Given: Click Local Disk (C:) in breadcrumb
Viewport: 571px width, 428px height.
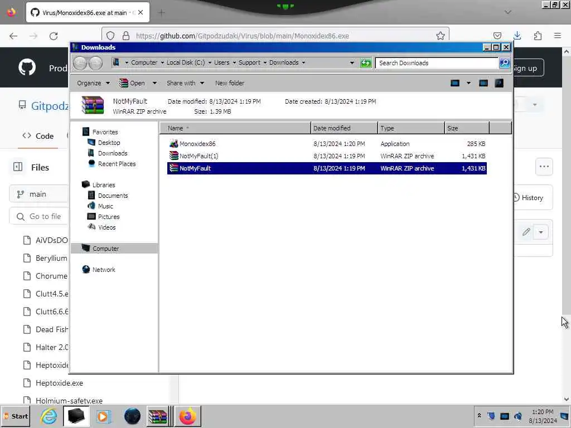Looking at the screenshot, I should pos(186,62).
